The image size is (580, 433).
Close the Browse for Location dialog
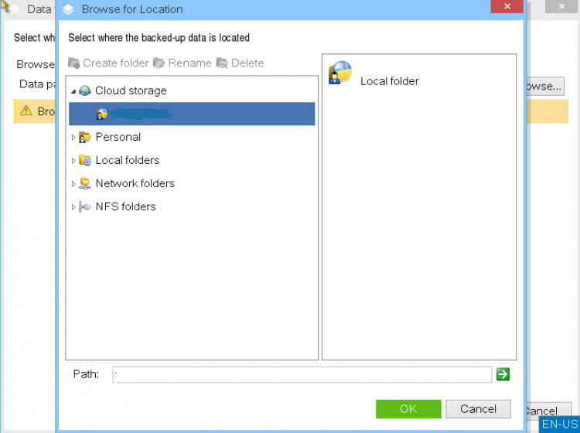tap(507, 6)
